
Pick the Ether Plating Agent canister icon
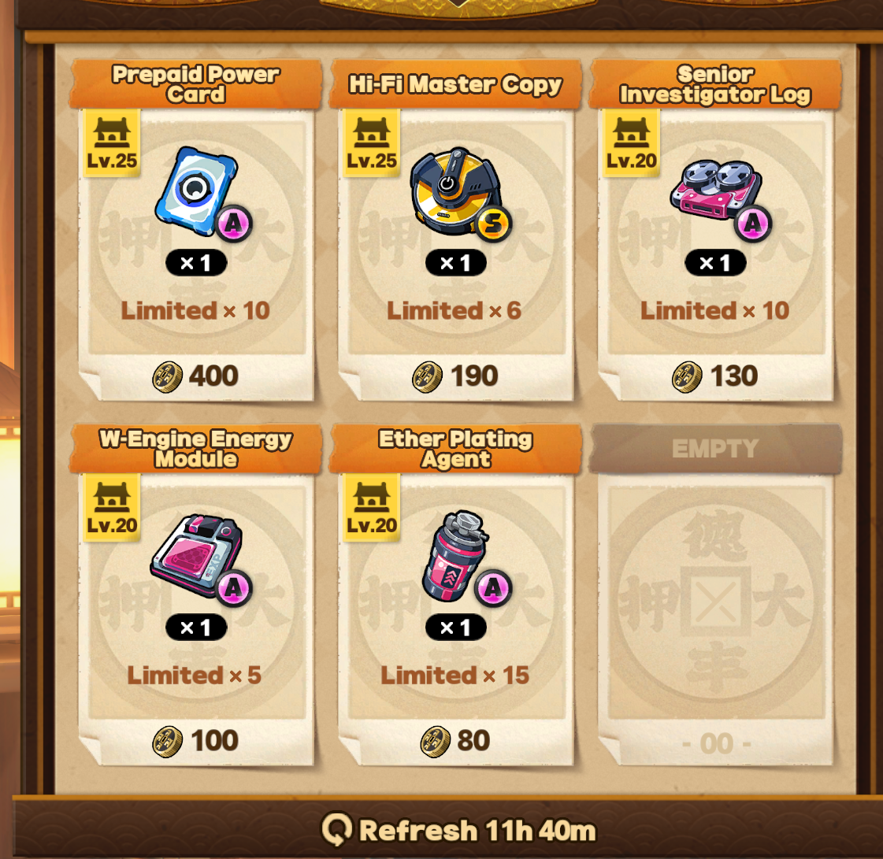click(455, 556)
